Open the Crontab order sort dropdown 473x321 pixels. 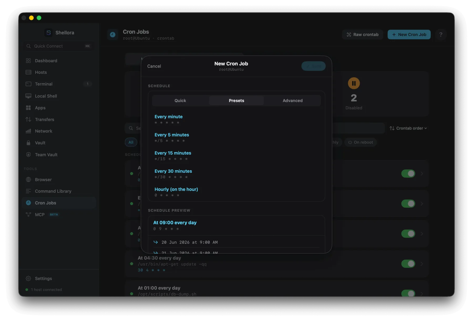pos(408,128)
